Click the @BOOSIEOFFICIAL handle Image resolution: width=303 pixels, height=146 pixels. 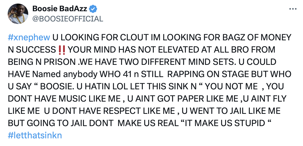(68, 19)
